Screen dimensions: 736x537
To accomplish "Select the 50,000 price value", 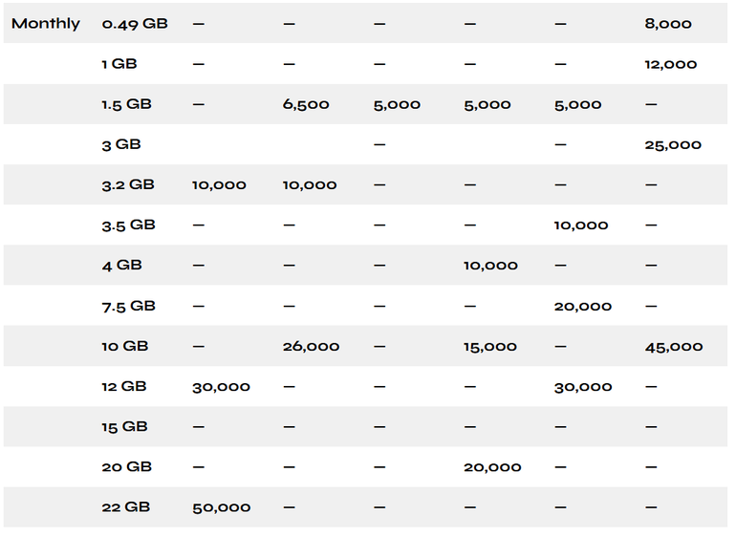I will pyautogui.click(x=222, y=507).
